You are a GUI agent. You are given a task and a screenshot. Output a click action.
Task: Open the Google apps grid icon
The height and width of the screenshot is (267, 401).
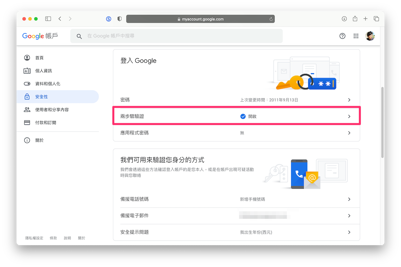(x=356, y=36)
